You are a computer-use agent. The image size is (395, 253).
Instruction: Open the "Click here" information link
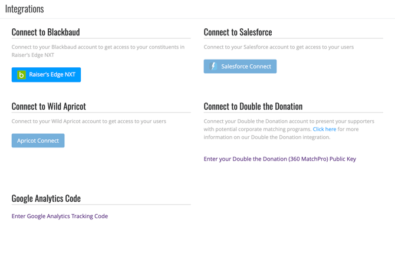pos(324,129)
